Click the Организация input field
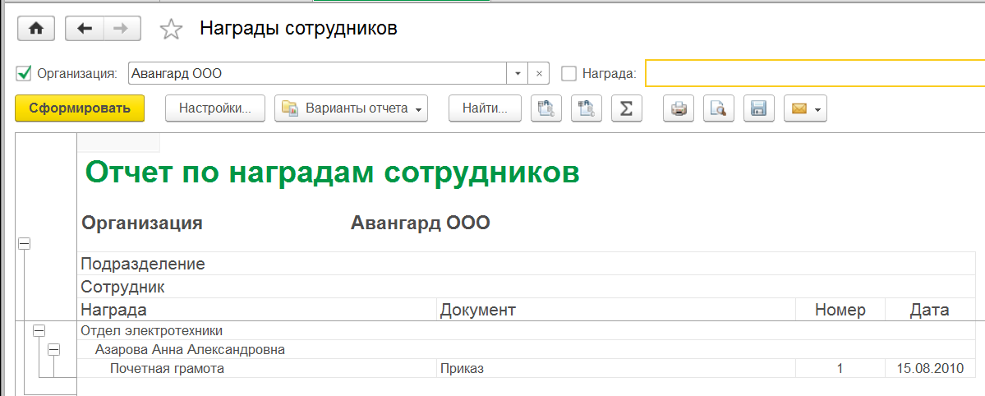 pyautogui.click(x=317, y=74)
